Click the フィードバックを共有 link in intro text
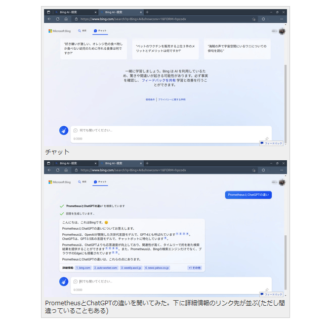329x323 pixels. pyautogui.click(x=158, y=81)
